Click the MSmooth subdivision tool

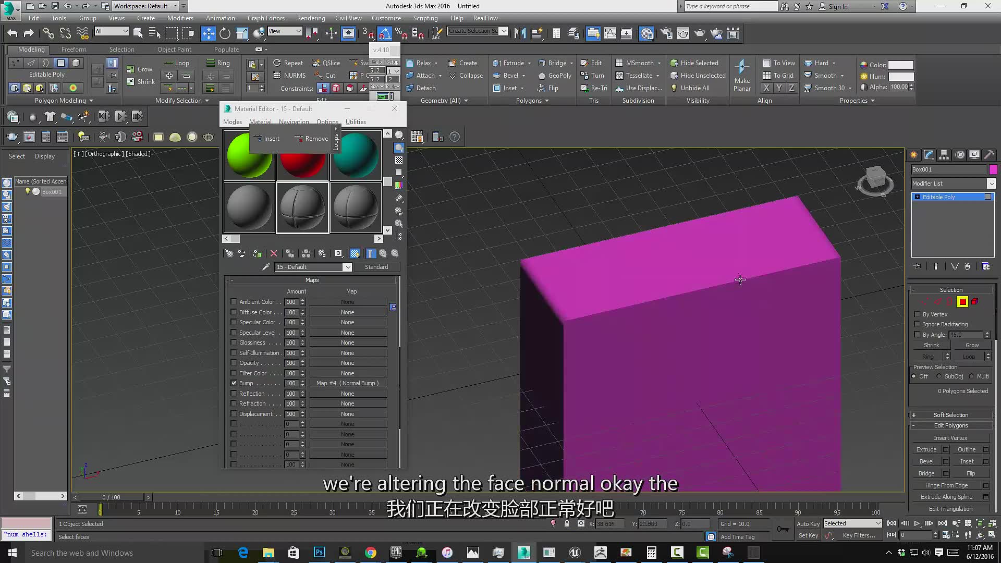tap(634, 63)
